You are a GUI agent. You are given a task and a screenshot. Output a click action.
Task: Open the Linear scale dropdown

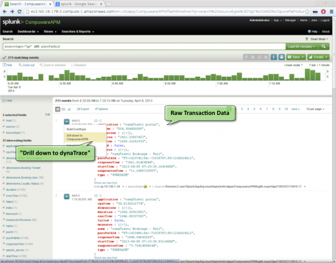tap(293, 65)
